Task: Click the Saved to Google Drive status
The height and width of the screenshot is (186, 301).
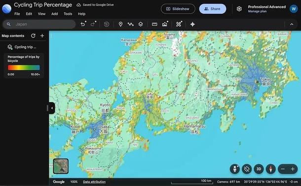Action: [x=95, y=5]
